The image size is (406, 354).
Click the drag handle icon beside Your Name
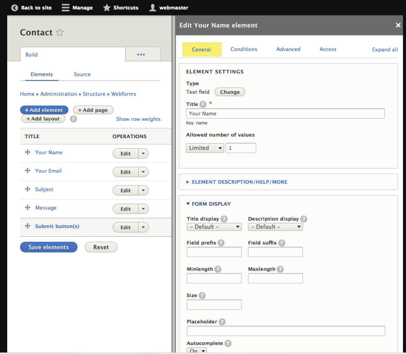[x=27, y=152]
